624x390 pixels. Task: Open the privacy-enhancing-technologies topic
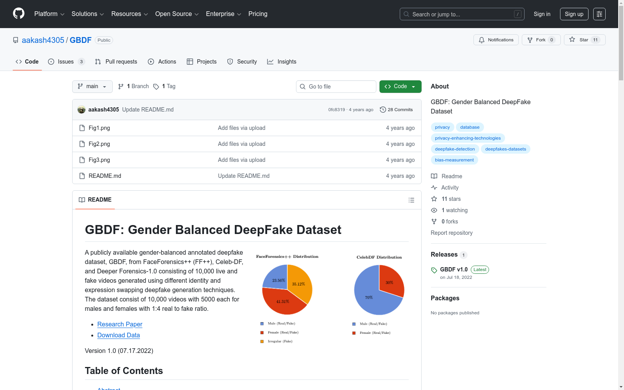pyautogui.click(x=468, y=138)
